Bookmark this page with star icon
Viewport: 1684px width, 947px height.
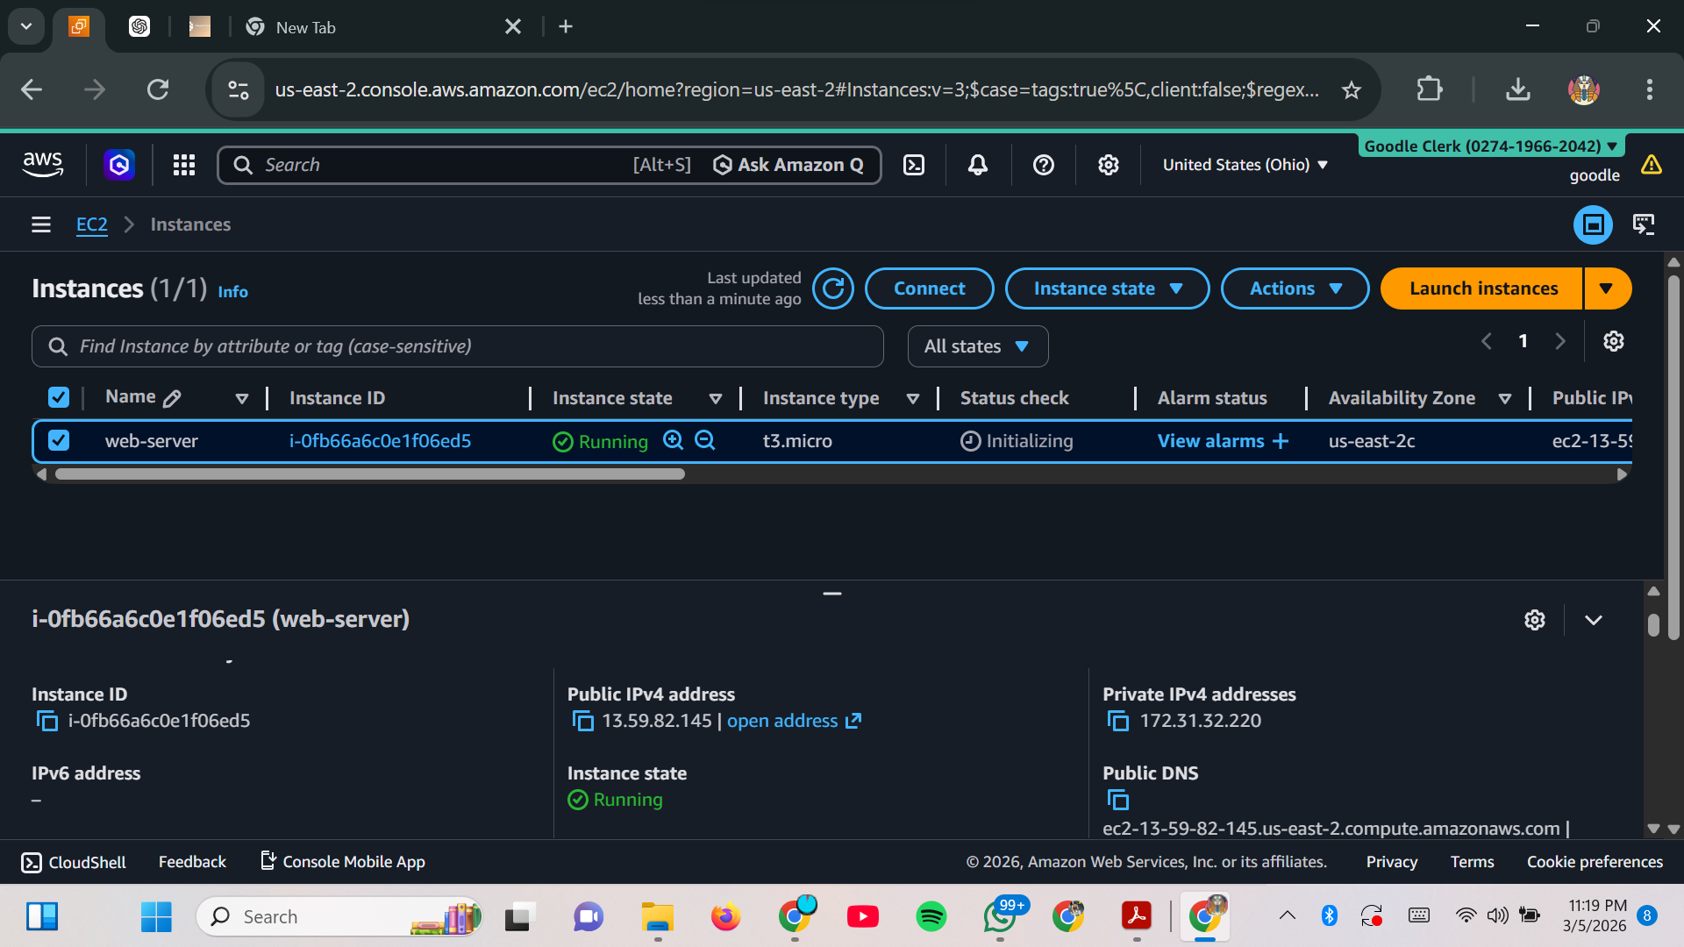tap(1352, 89)
